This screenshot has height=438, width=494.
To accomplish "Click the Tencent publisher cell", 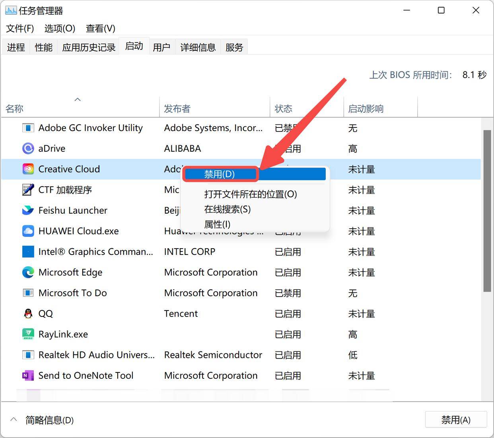I will [x=181, y=314].
